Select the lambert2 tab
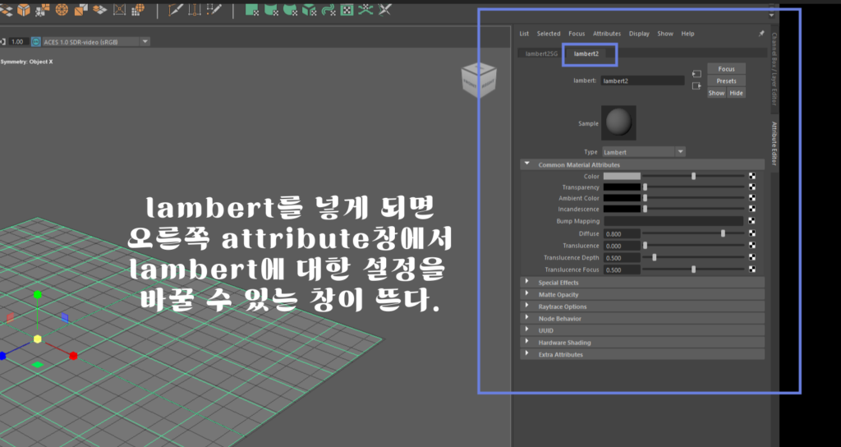The width and height of the screenshot is (841, 447). tap(586, 53)
